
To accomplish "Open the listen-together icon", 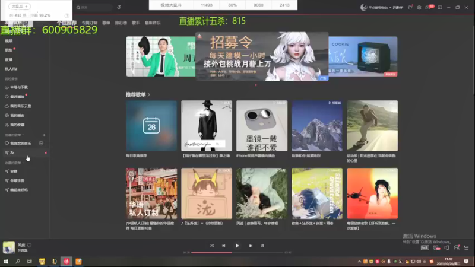I will coord(457,247).
